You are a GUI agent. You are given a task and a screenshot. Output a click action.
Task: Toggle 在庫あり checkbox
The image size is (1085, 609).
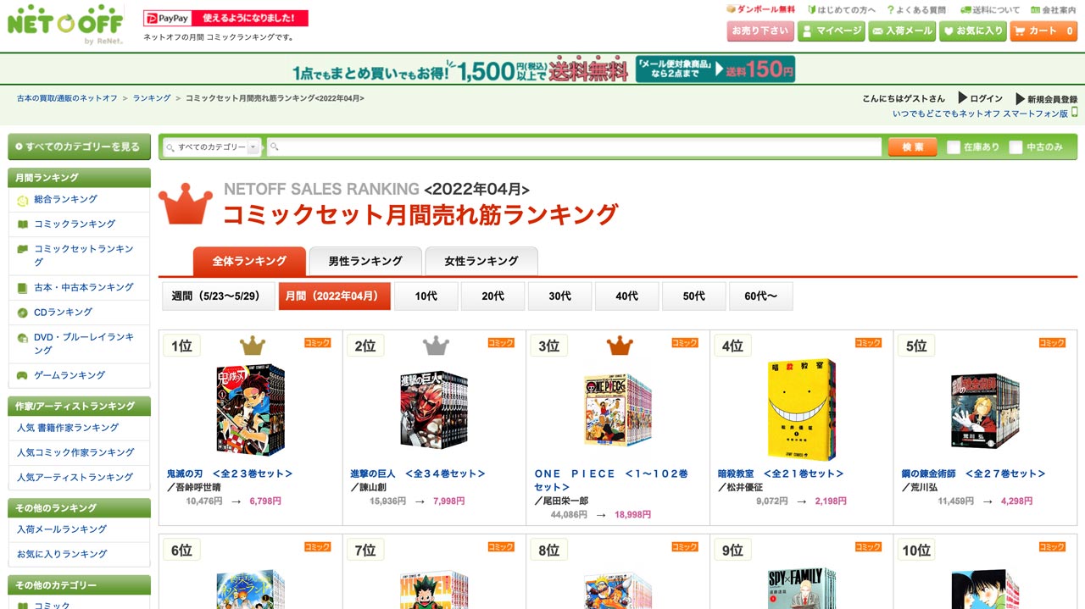(954, 147)
